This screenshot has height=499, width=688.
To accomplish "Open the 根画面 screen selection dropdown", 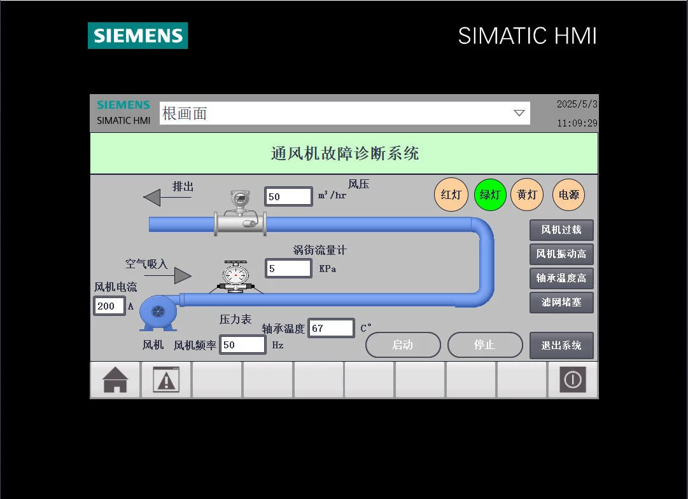I will pos(344,113).
